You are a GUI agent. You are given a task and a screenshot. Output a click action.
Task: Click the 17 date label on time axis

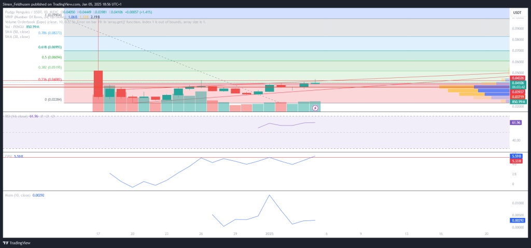coord(98,234)
